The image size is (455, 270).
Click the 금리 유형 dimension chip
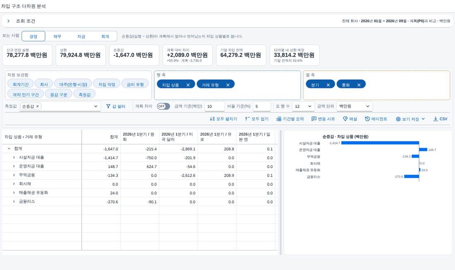(135, 84)
